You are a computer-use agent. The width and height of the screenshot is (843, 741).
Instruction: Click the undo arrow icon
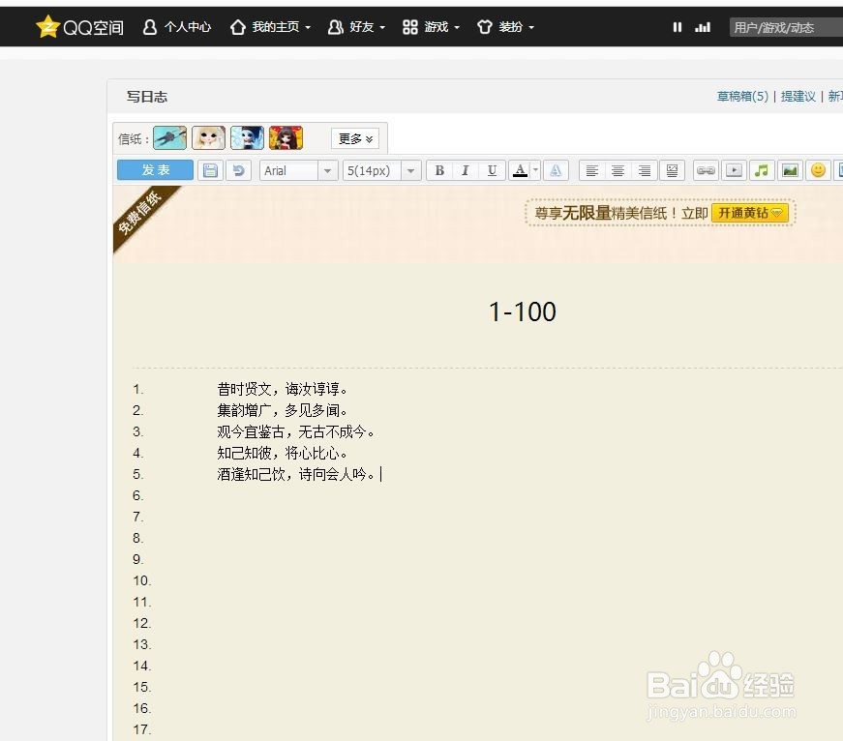pyautogui.click(x=238, y=171)
